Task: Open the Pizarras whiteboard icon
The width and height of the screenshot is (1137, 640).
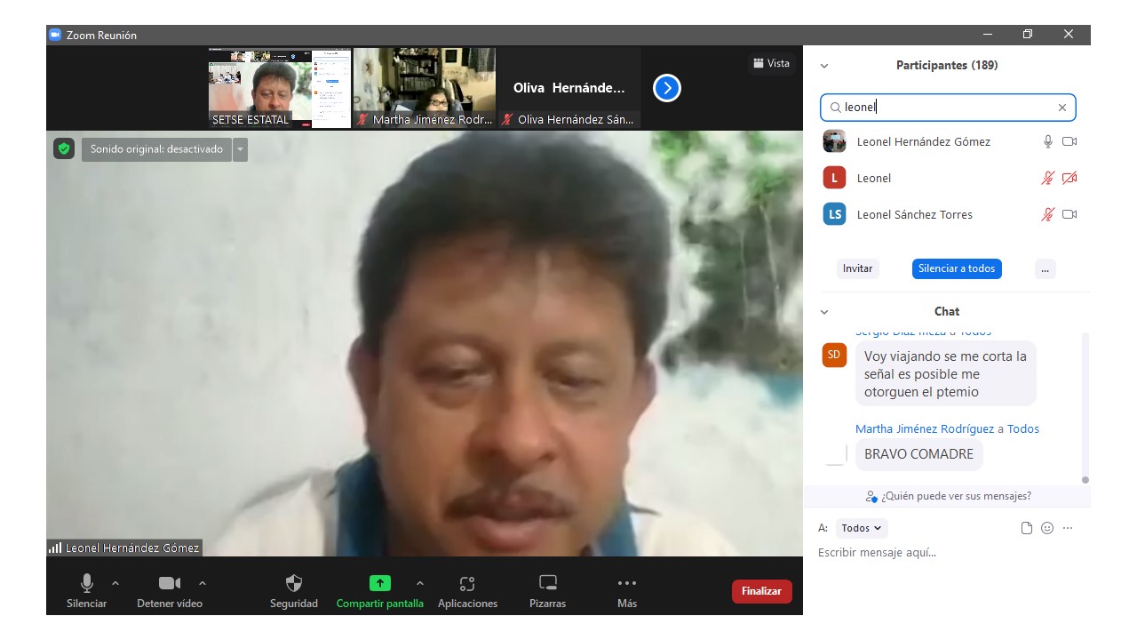Action: click(x=548, y=583)
